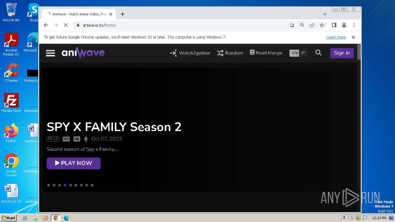Click the AniWave logo

tap(83, 53)
